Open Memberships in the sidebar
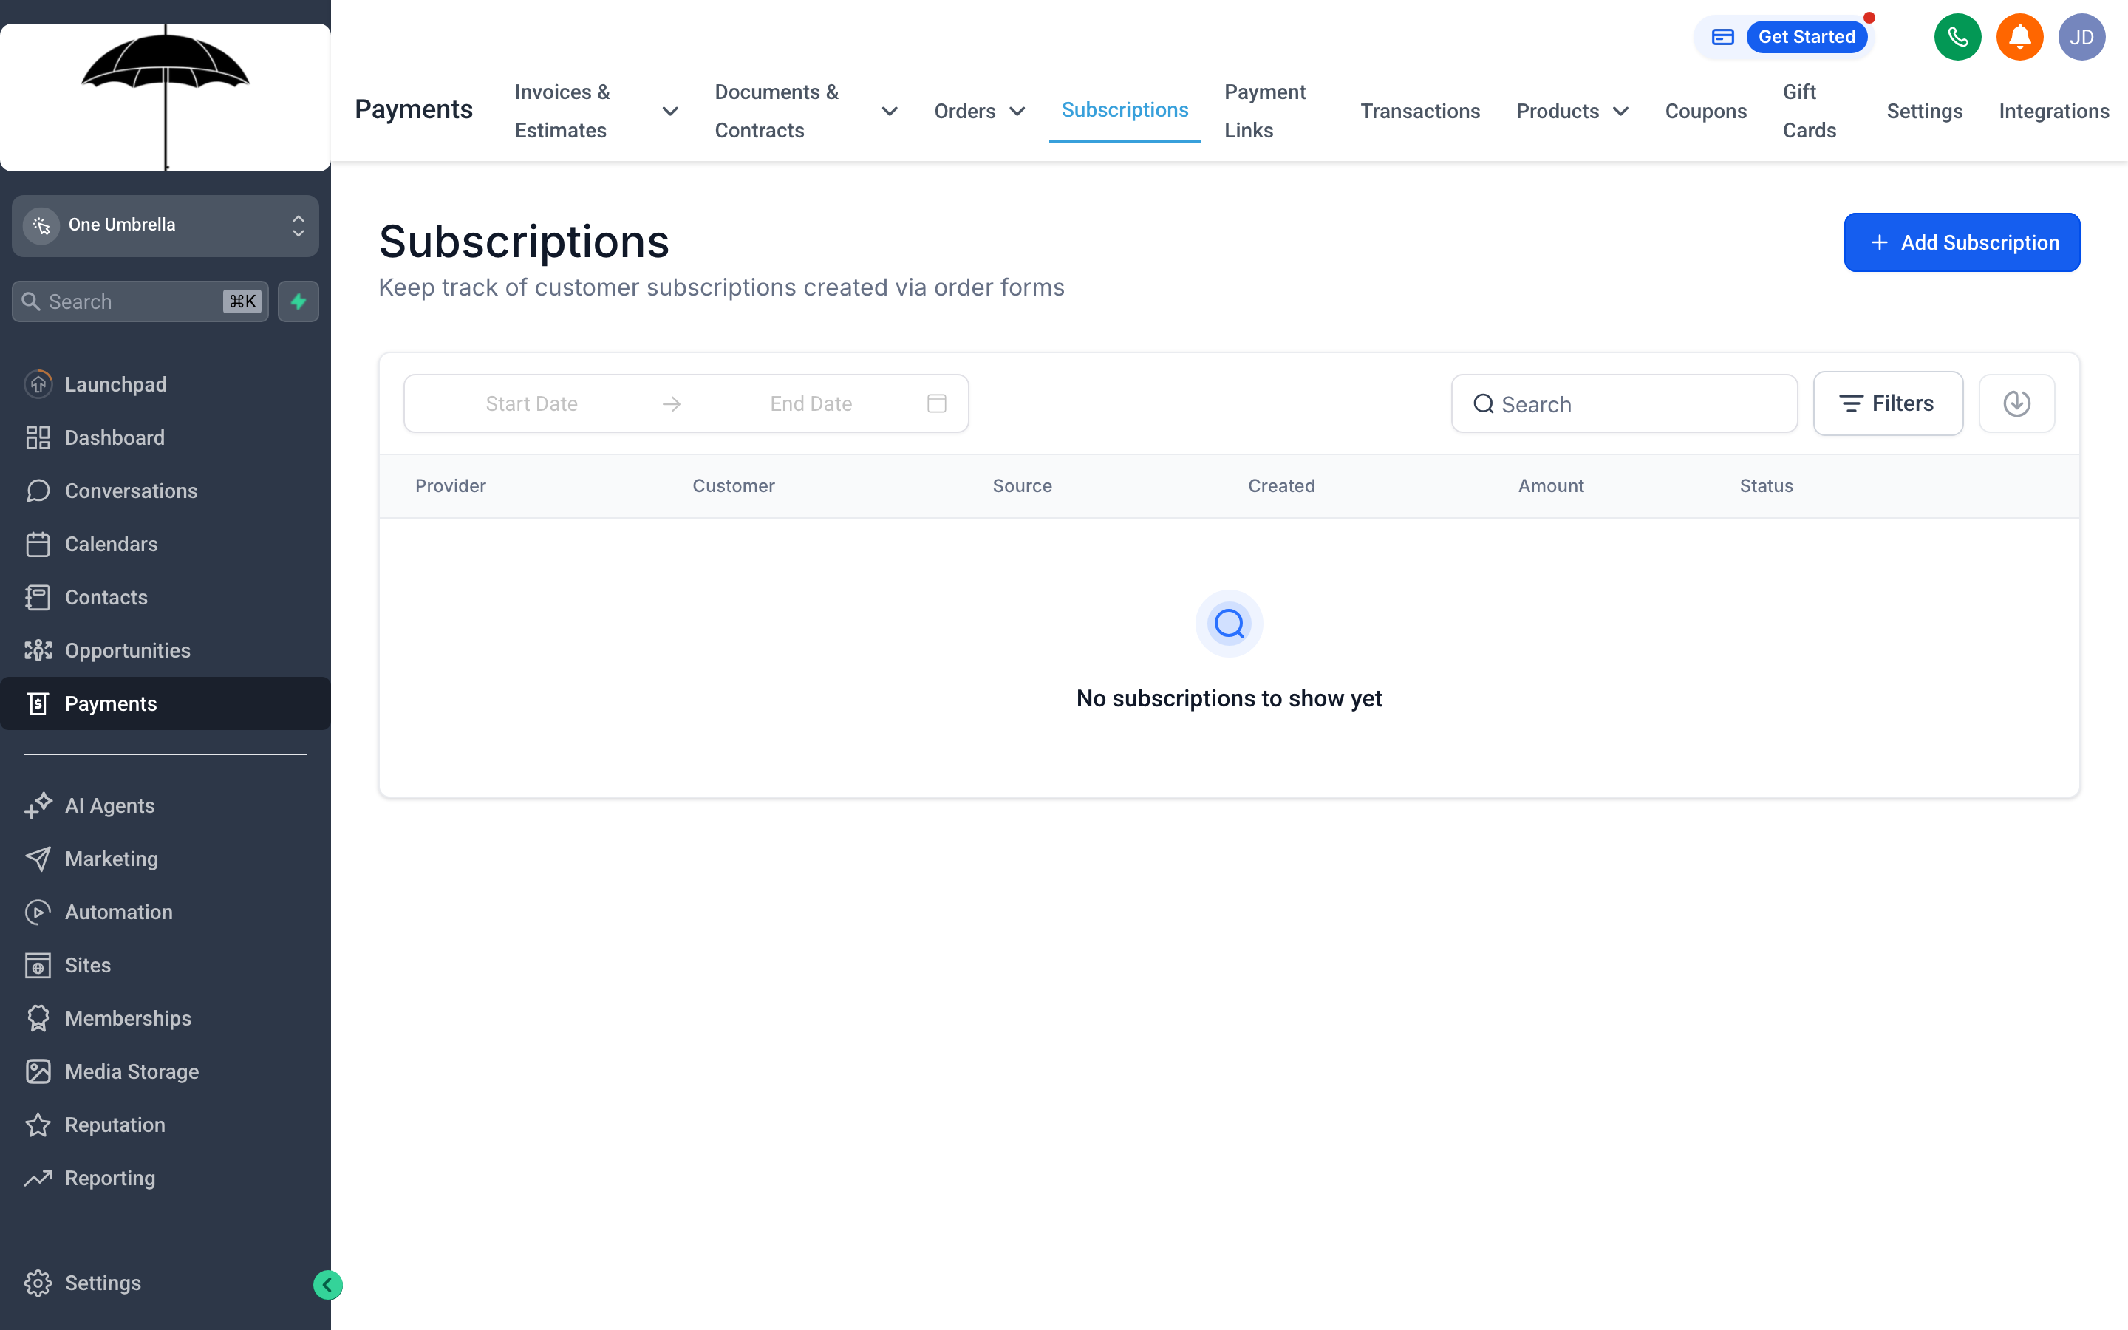 coord(129,1019)
